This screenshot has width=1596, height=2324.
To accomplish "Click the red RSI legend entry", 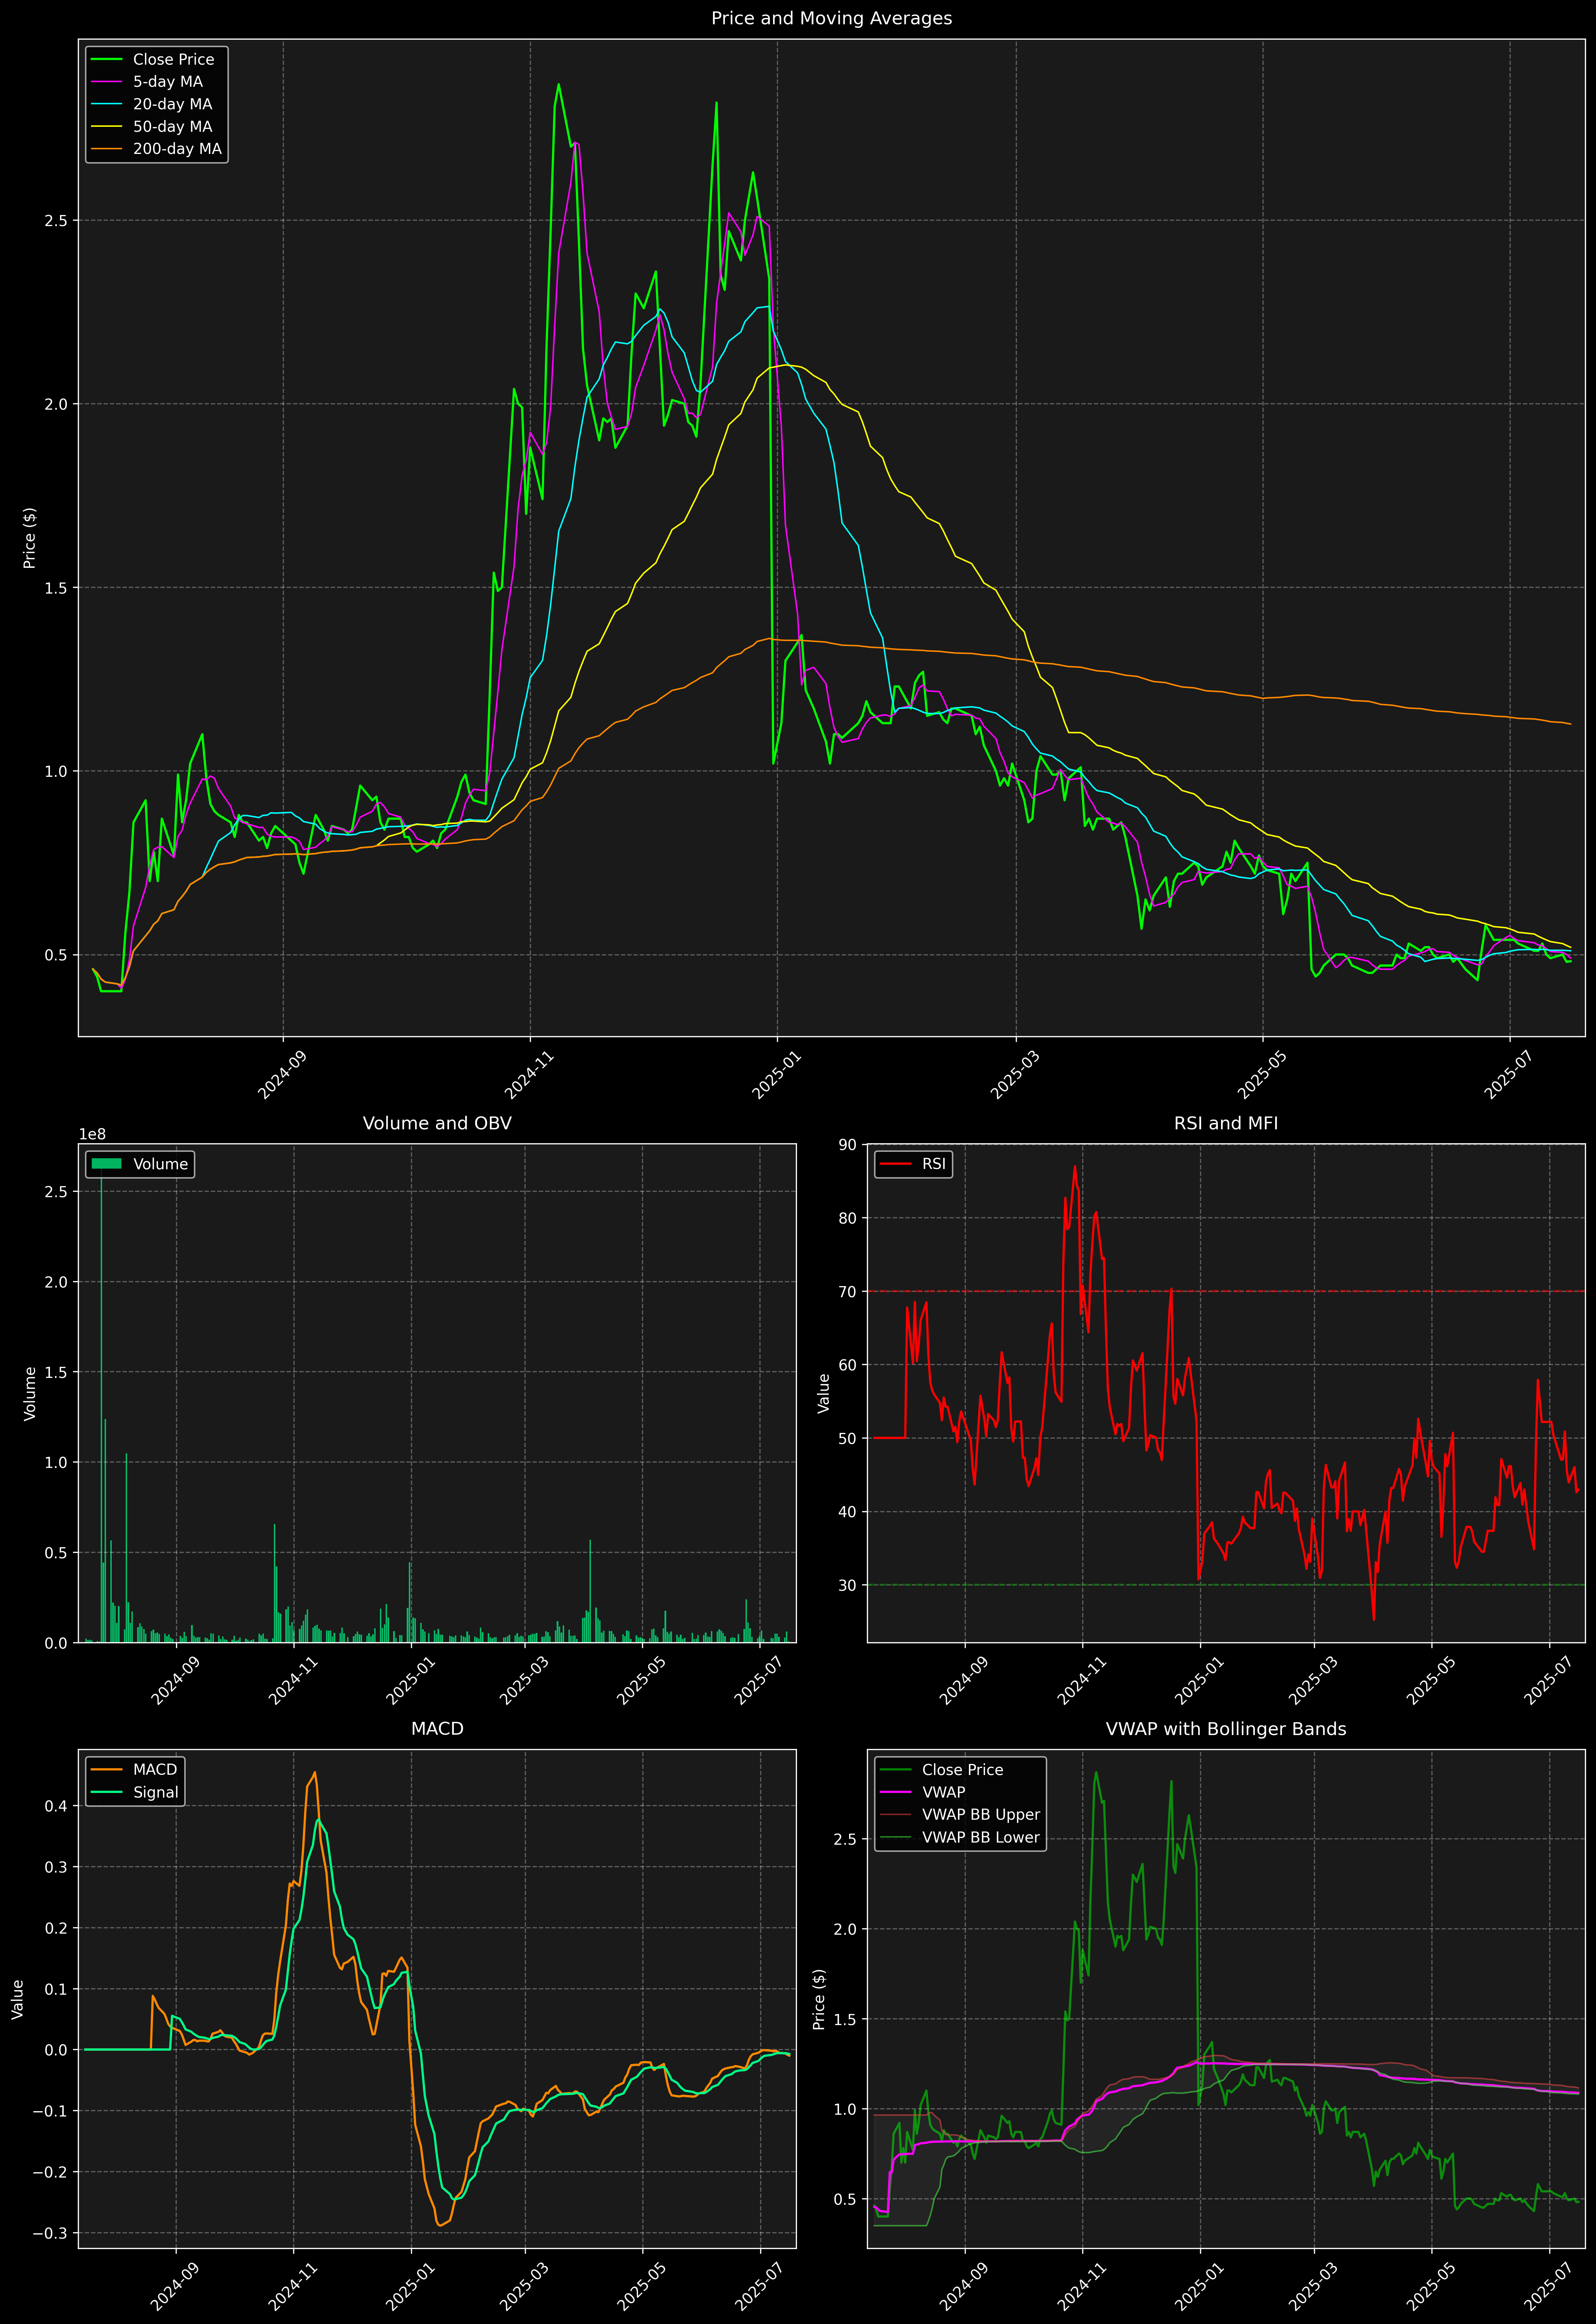I will [x=913, y=1164].
